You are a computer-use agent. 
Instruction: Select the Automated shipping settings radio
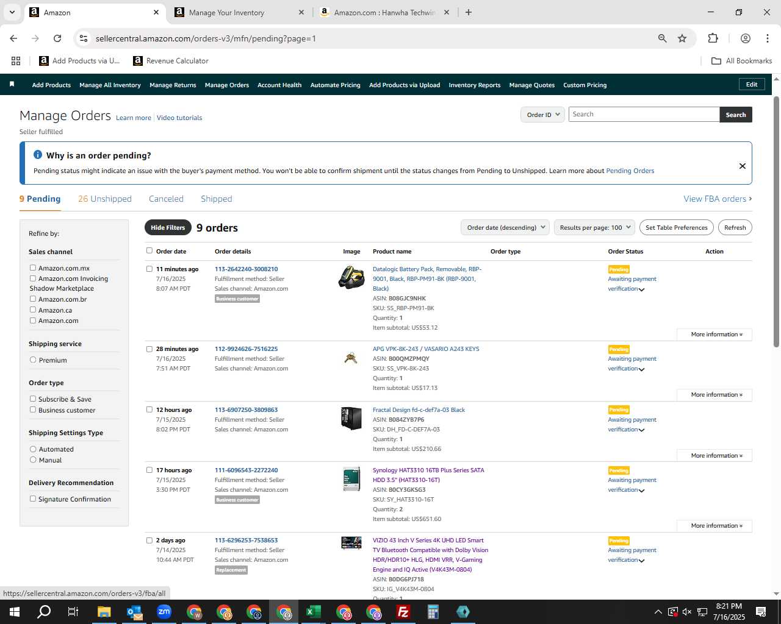pyautogui.click(x=33, y=448)
